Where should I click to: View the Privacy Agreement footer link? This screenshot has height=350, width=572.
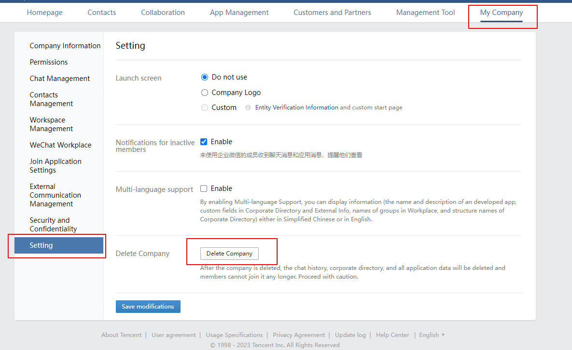(299, 335)
